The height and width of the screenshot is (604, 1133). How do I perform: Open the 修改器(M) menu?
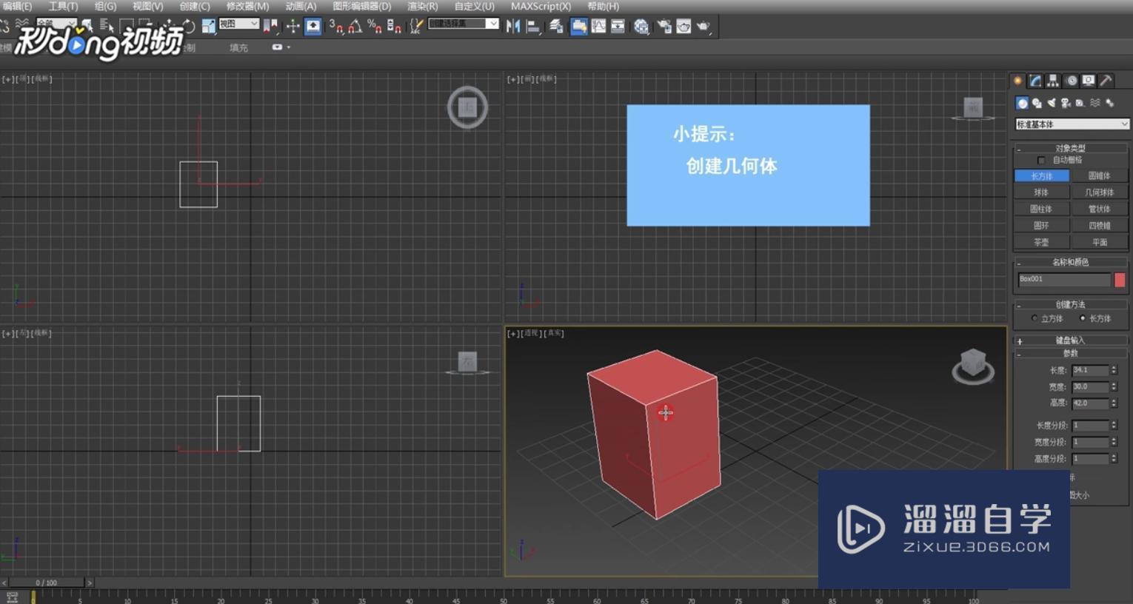247,7
